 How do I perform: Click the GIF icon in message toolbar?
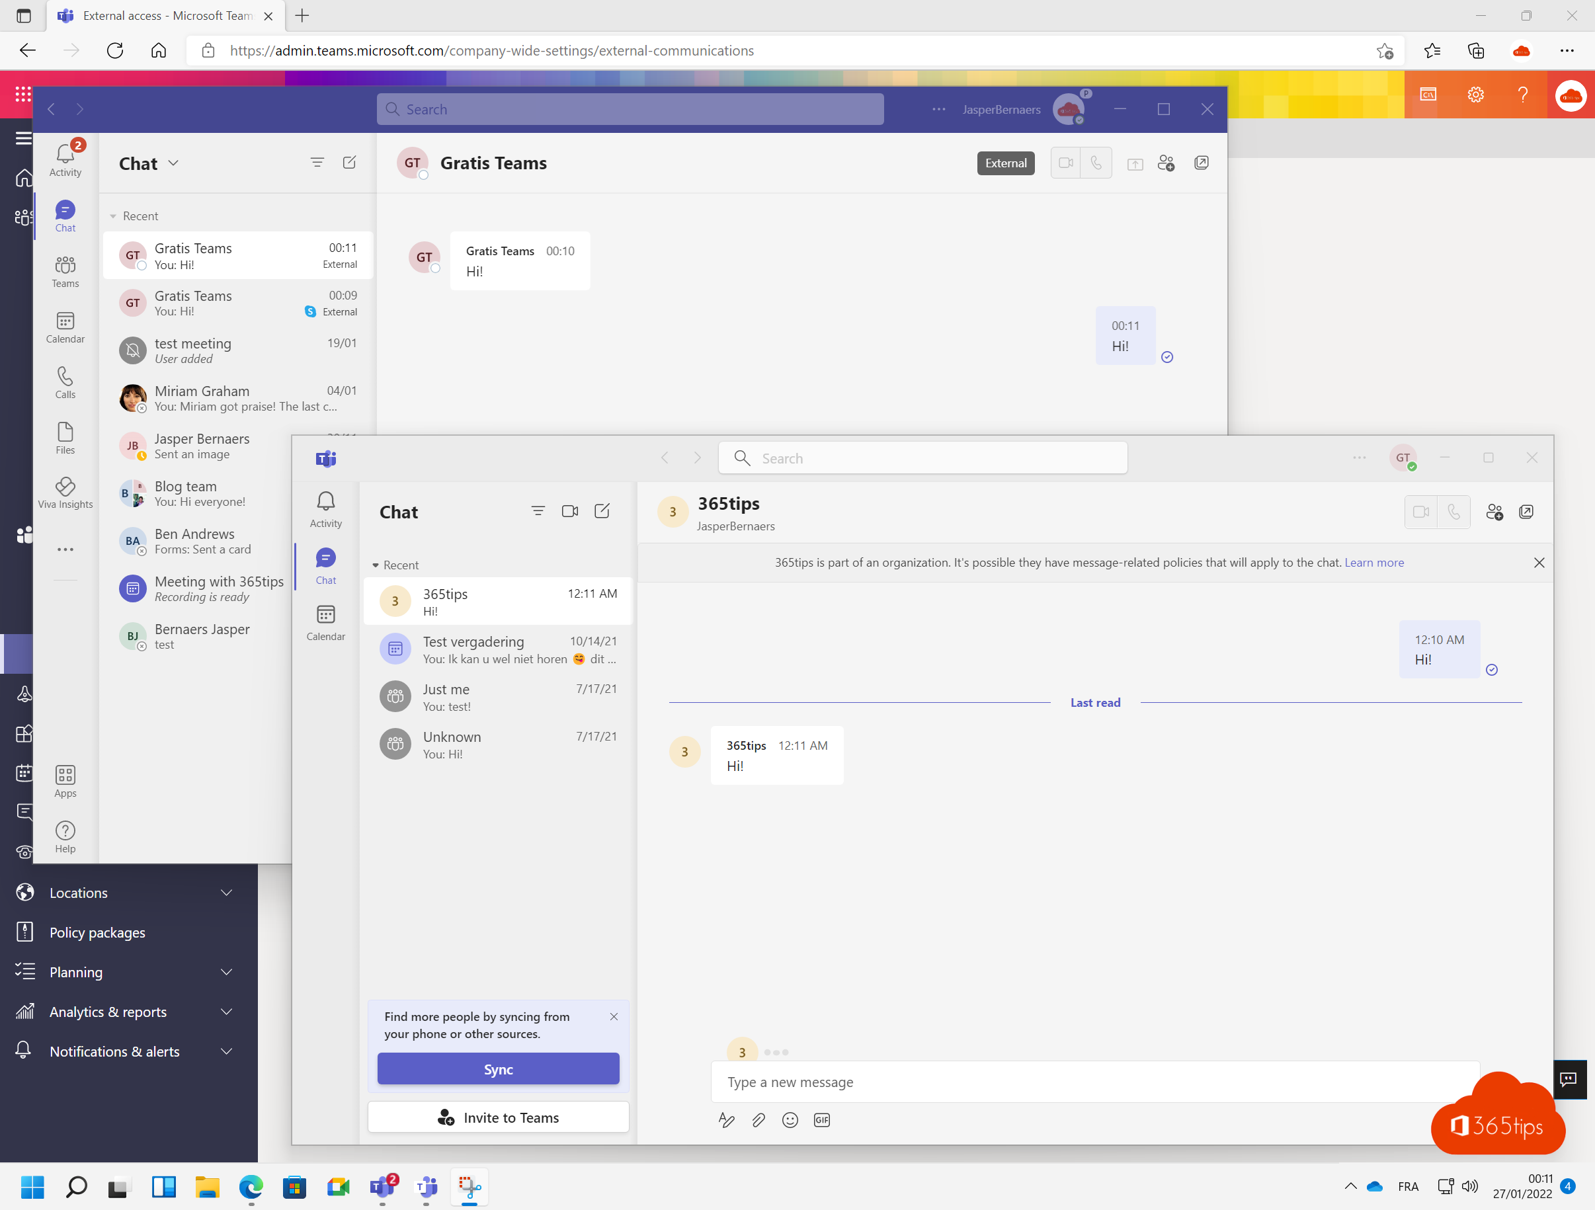coord(821,1120)
